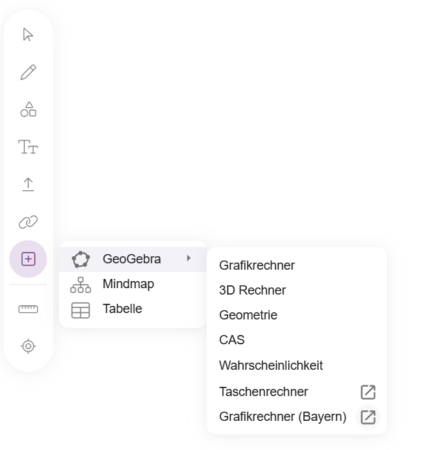426x450 pixels.
Task: Open the Geometrie app
Action: coord(248,315)
